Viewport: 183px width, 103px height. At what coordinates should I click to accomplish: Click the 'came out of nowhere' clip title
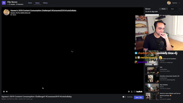click(x=169, y=59)
